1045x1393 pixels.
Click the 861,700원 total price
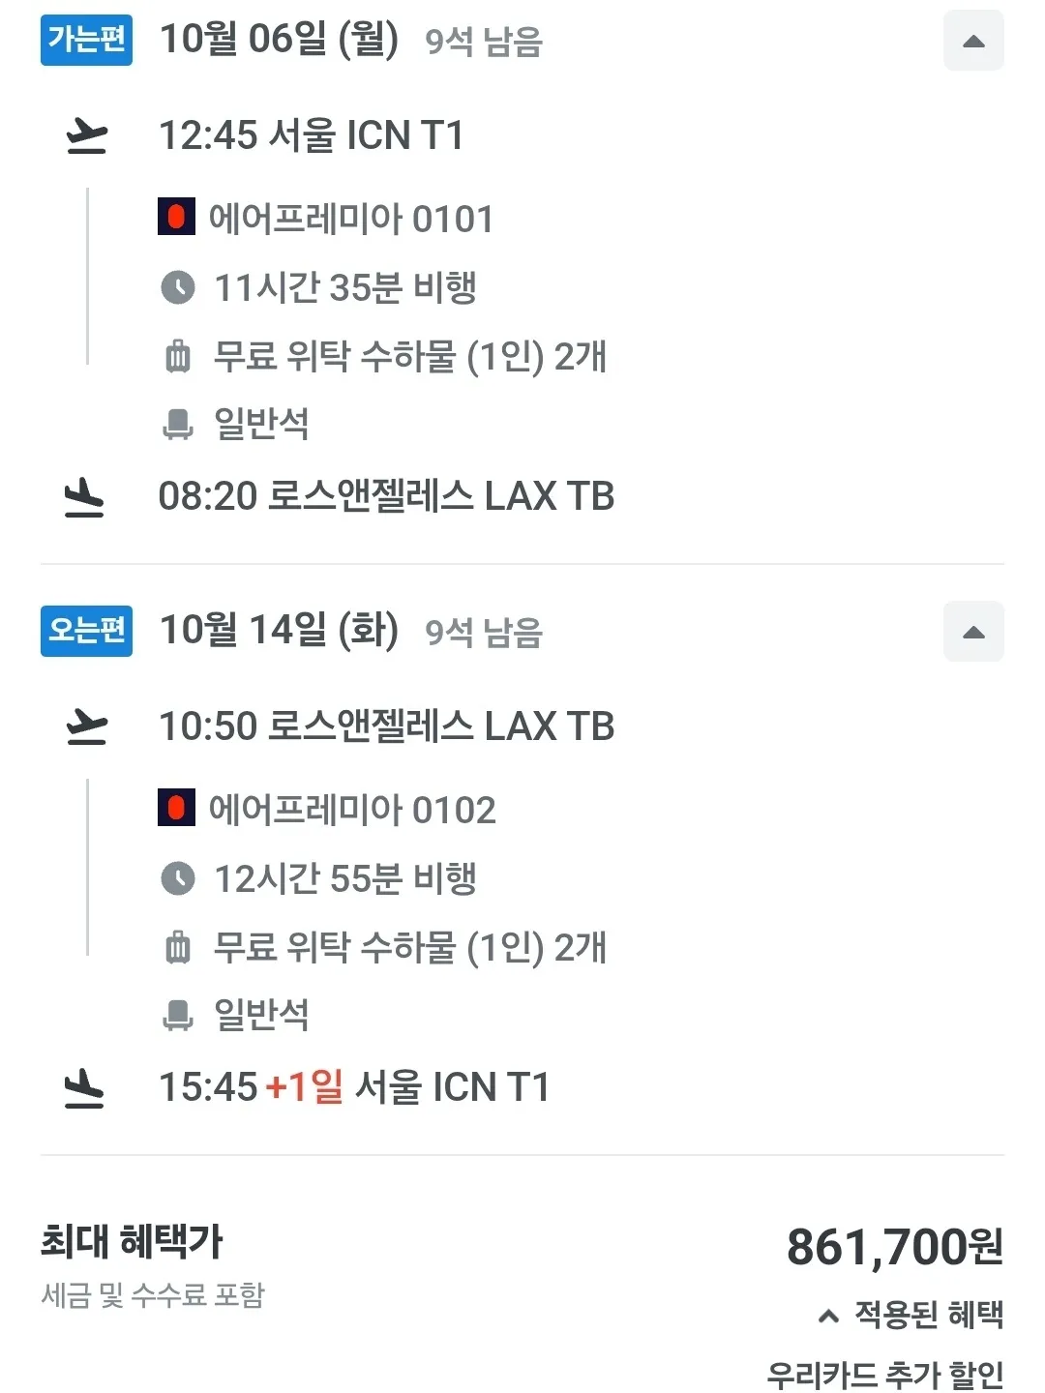[x=894, y=1247]
